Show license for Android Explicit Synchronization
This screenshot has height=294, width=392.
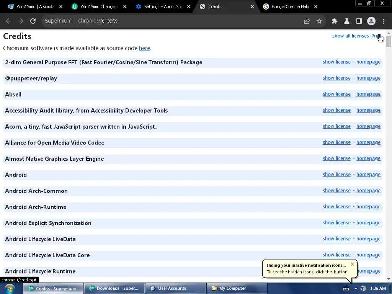336,223
